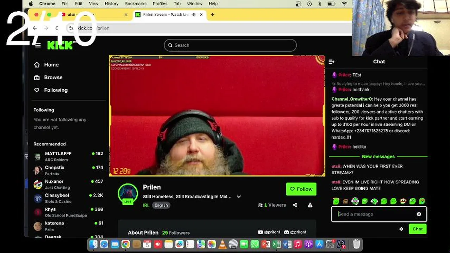Open FaceTime from the Dock
The image size is (450, 253).
point(244,244)
